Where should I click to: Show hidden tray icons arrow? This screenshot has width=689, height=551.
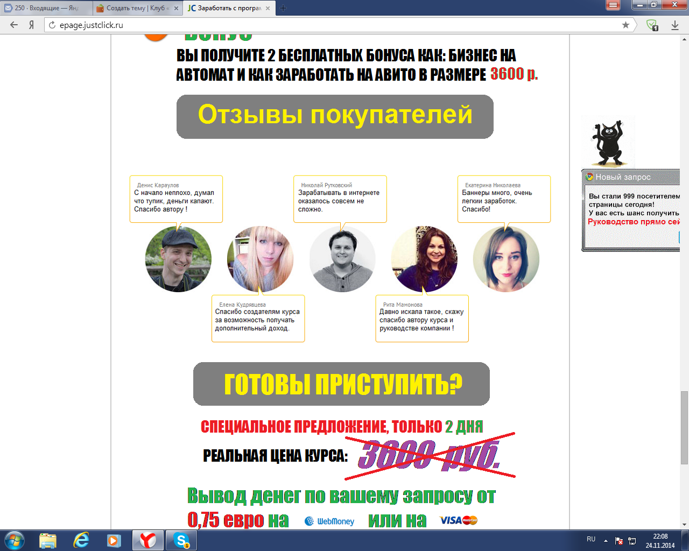point(606,540)
